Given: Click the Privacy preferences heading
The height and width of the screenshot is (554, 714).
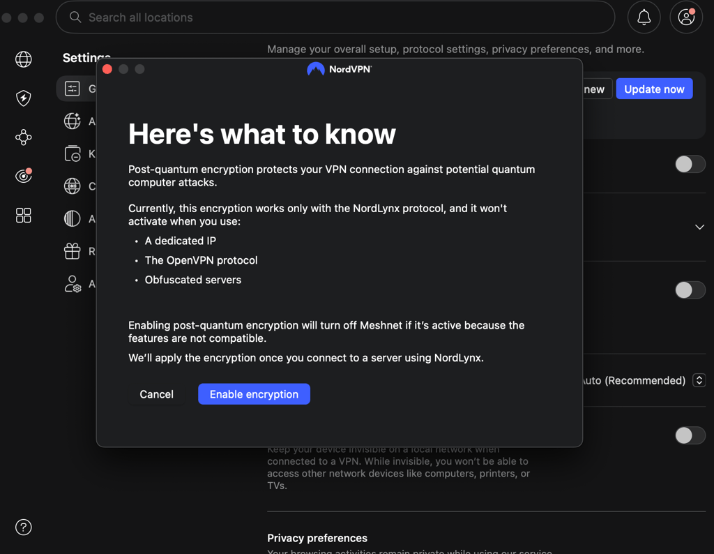Looking at the screenshot, I should [317, 538].
